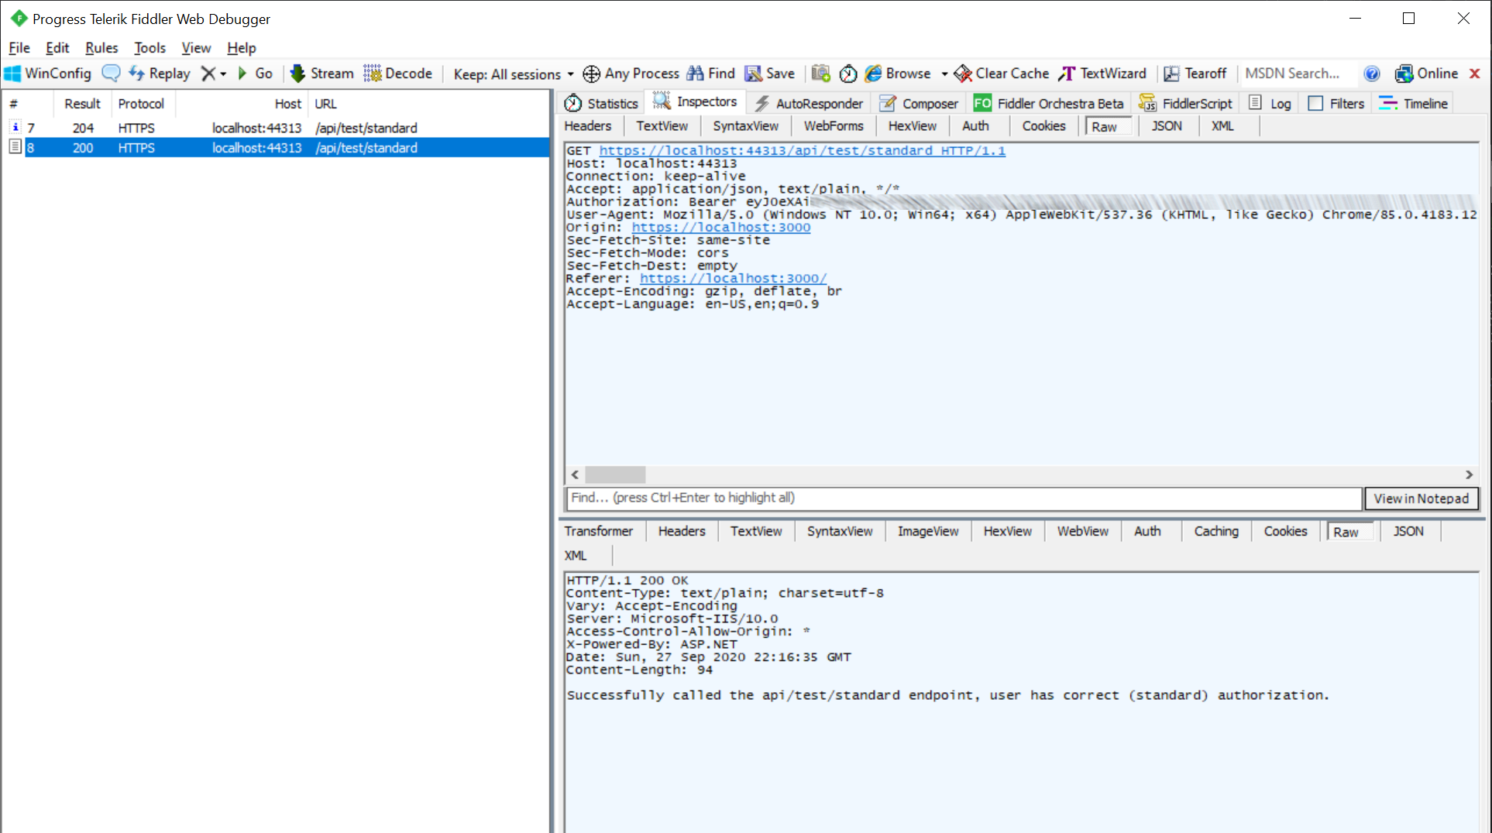
Task: Open the TextWizard tool
Action: point(1102,74)
